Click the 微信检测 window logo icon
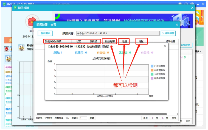The width and height of the screenshot is (208, 130). click(x=15, y=8)
